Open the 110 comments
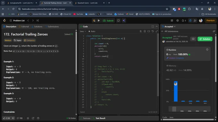The height and width of the screenshot is (122, 218). point(20,118)
